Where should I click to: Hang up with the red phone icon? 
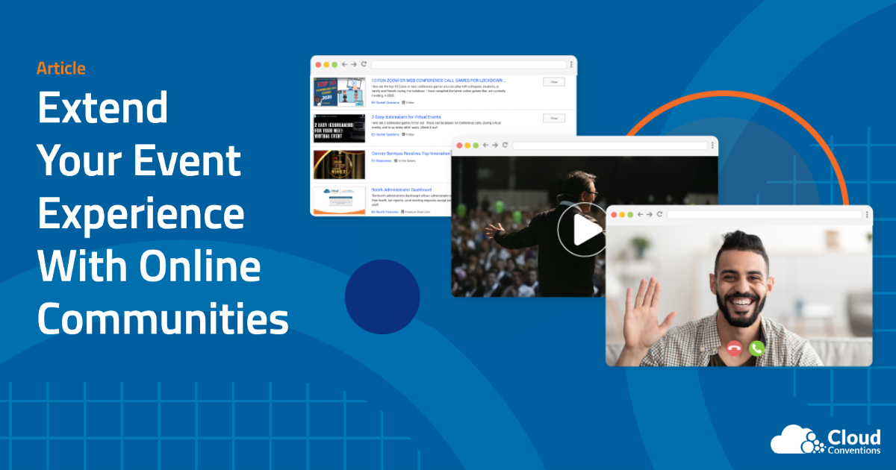(734, 348)
